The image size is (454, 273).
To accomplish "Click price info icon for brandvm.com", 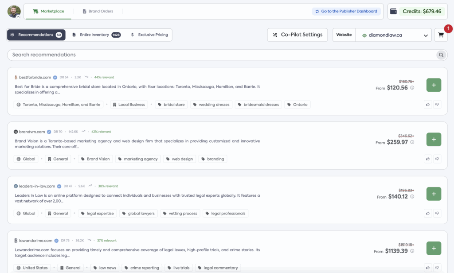I will [412, 142].
